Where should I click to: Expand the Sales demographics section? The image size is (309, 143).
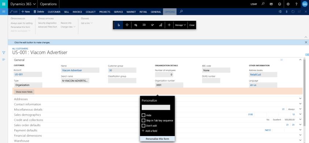(300, 114)
